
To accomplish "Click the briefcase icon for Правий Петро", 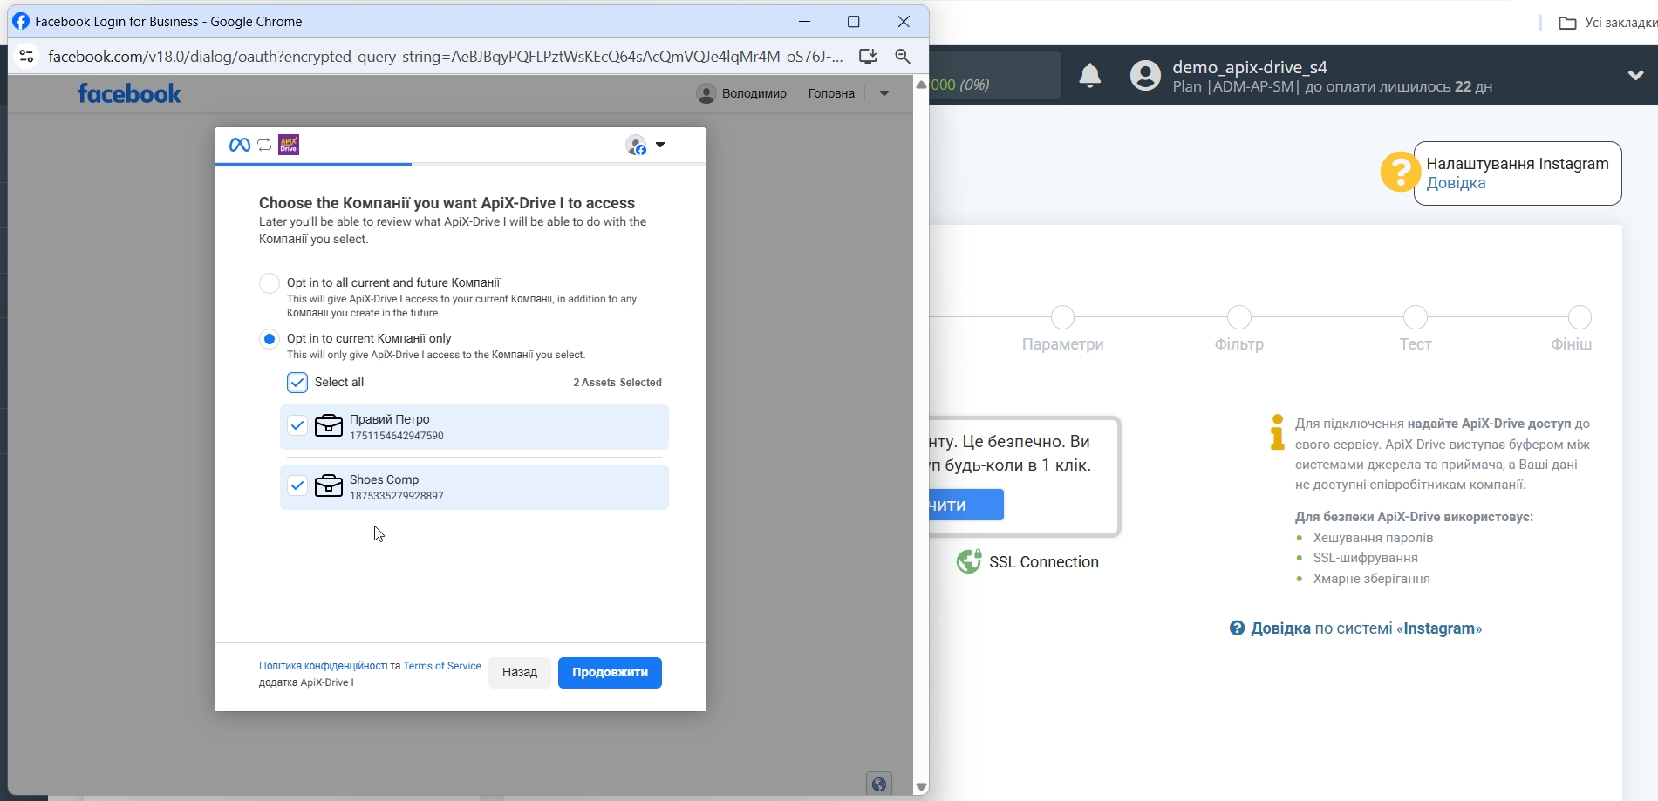I will point(329,425).
